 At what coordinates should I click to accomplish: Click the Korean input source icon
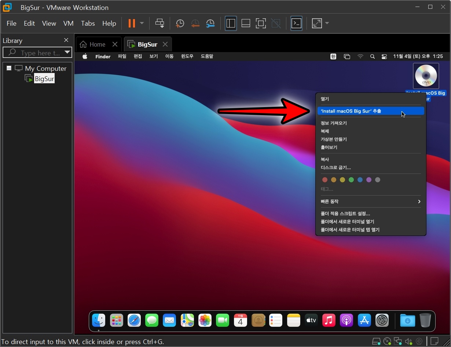point(333,56)
